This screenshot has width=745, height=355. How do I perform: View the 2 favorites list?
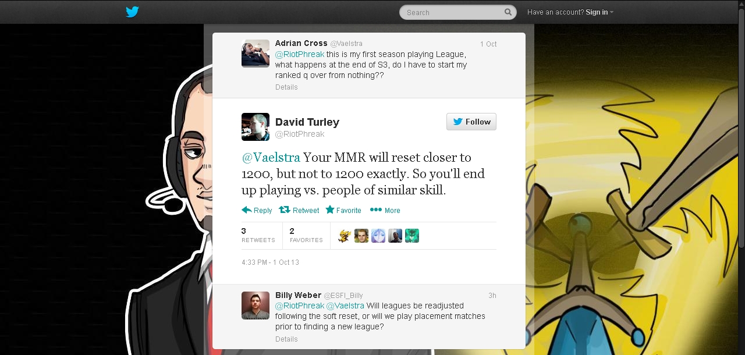(306, 235)
